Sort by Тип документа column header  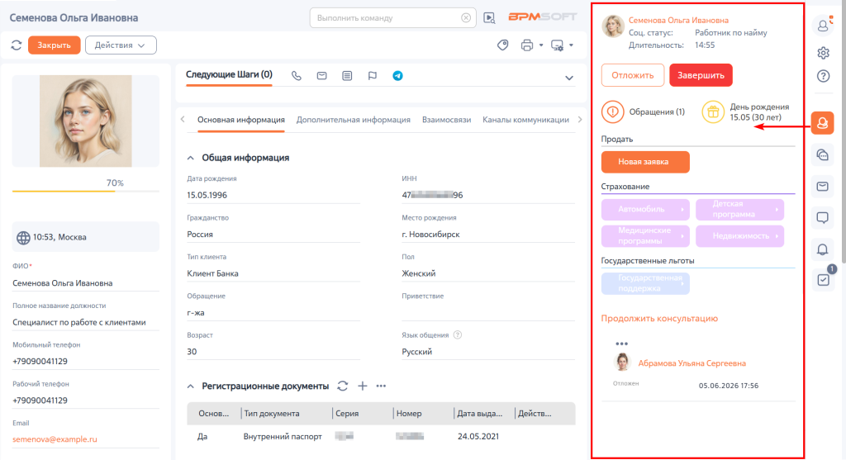(271, 414)
